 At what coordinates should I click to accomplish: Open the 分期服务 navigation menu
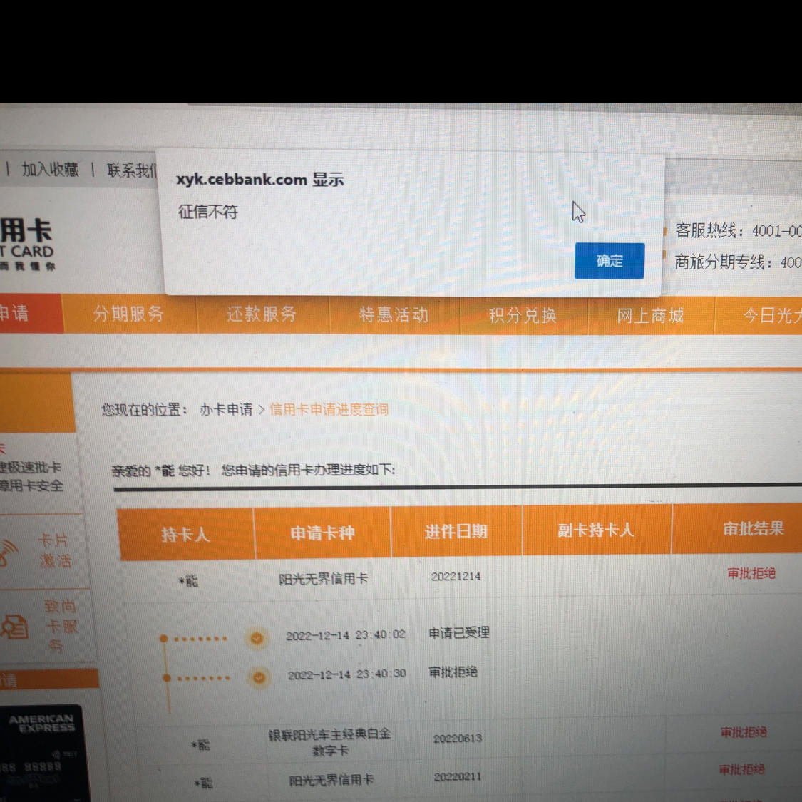point(128,313)
